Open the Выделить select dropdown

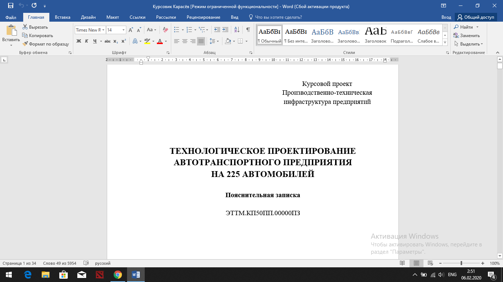click(x=468, y=44)
